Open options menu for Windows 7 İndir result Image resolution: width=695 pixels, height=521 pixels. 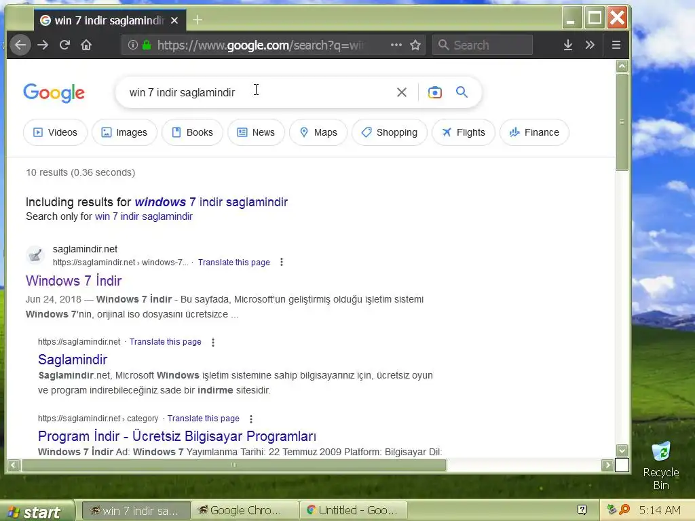pyautogui.click(x=282, y=263)
